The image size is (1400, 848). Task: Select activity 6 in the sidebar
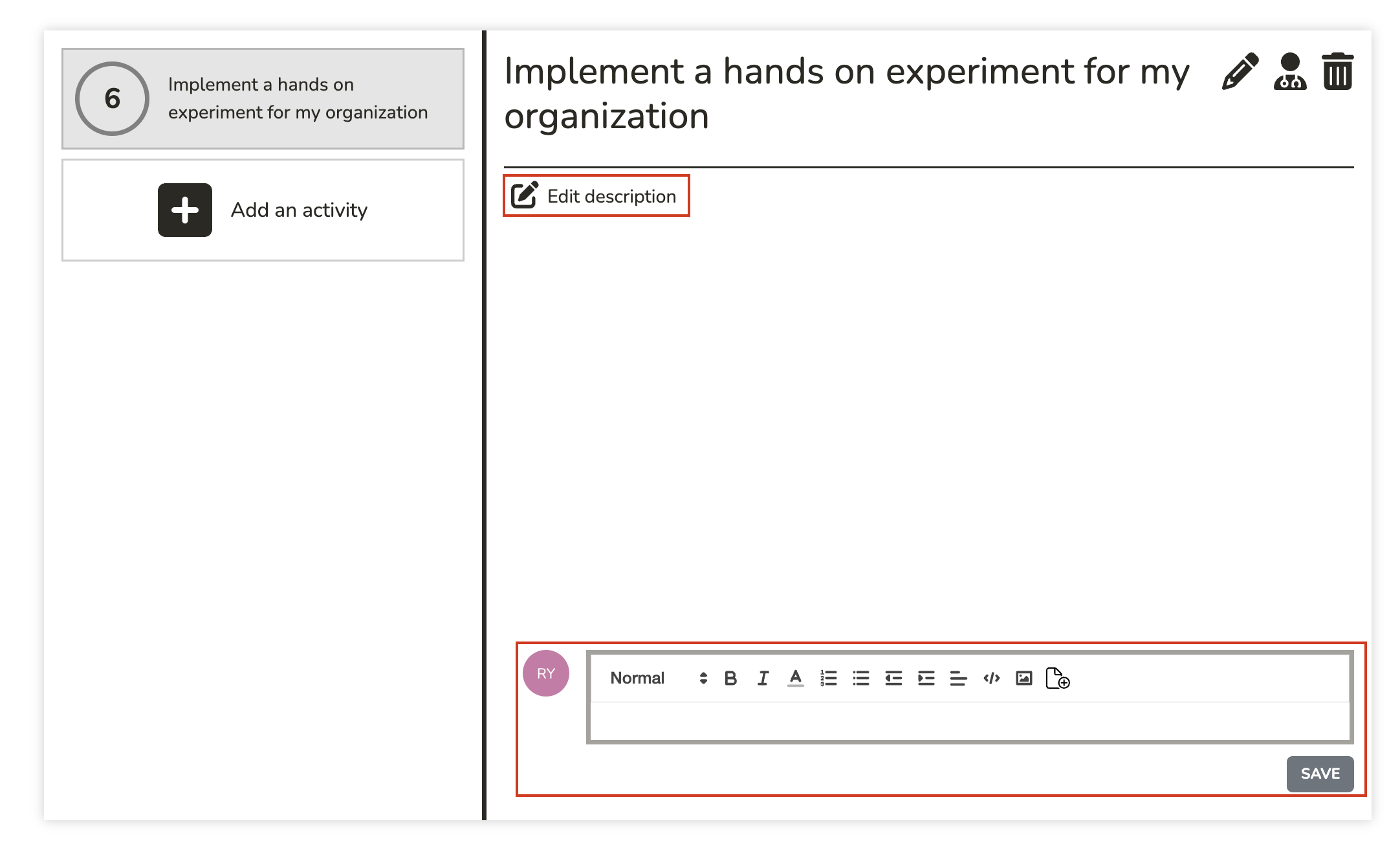point(263,99)
